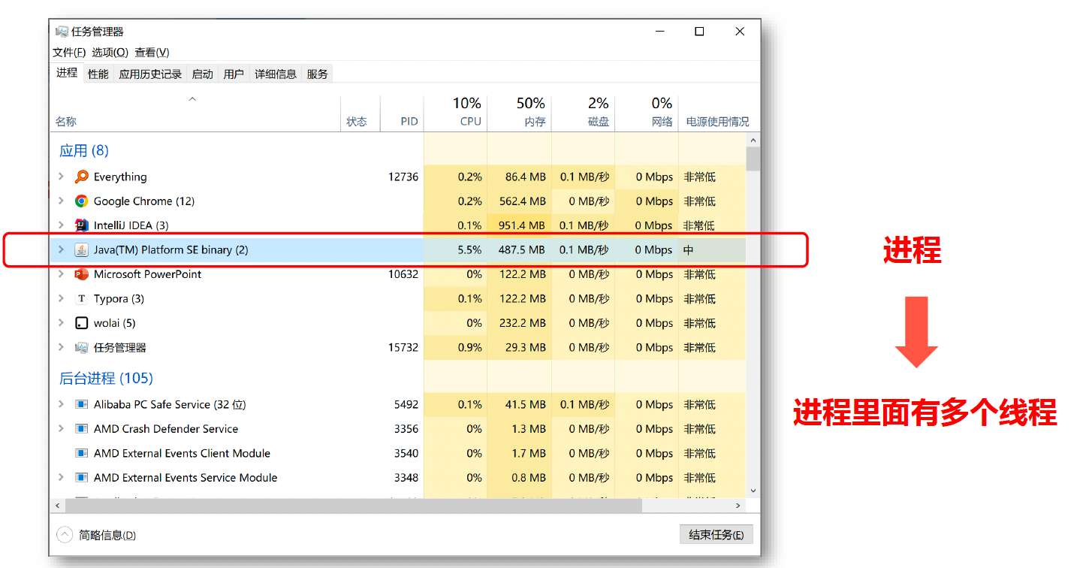Switch to the 启动 tab
Viewport: 1080px width, 568px height.
[203, 74]
